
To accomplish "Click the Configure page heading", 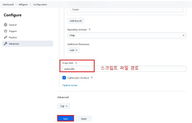I will click(x=13, y=15).
